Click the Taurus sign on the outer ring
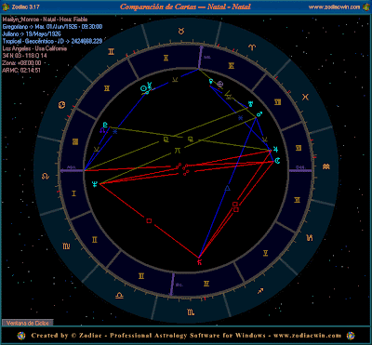Image resolution: width=372 pixels, height=345 pixels. point(180,31)
